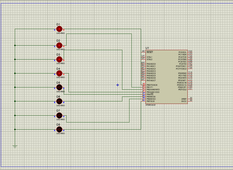The height and width of the screenshot is (170, 233).
Task: Select the XTAL1 pin label
Action: coord(149,57)
